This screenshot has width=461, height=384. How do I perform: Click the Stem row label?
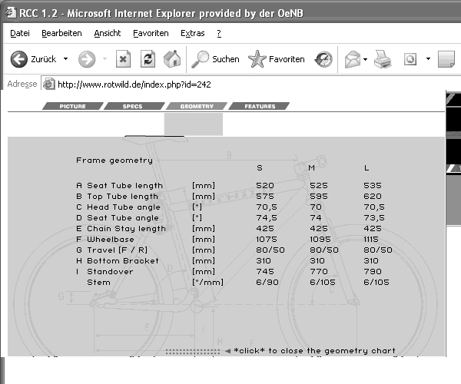click(x=98, y=283)
